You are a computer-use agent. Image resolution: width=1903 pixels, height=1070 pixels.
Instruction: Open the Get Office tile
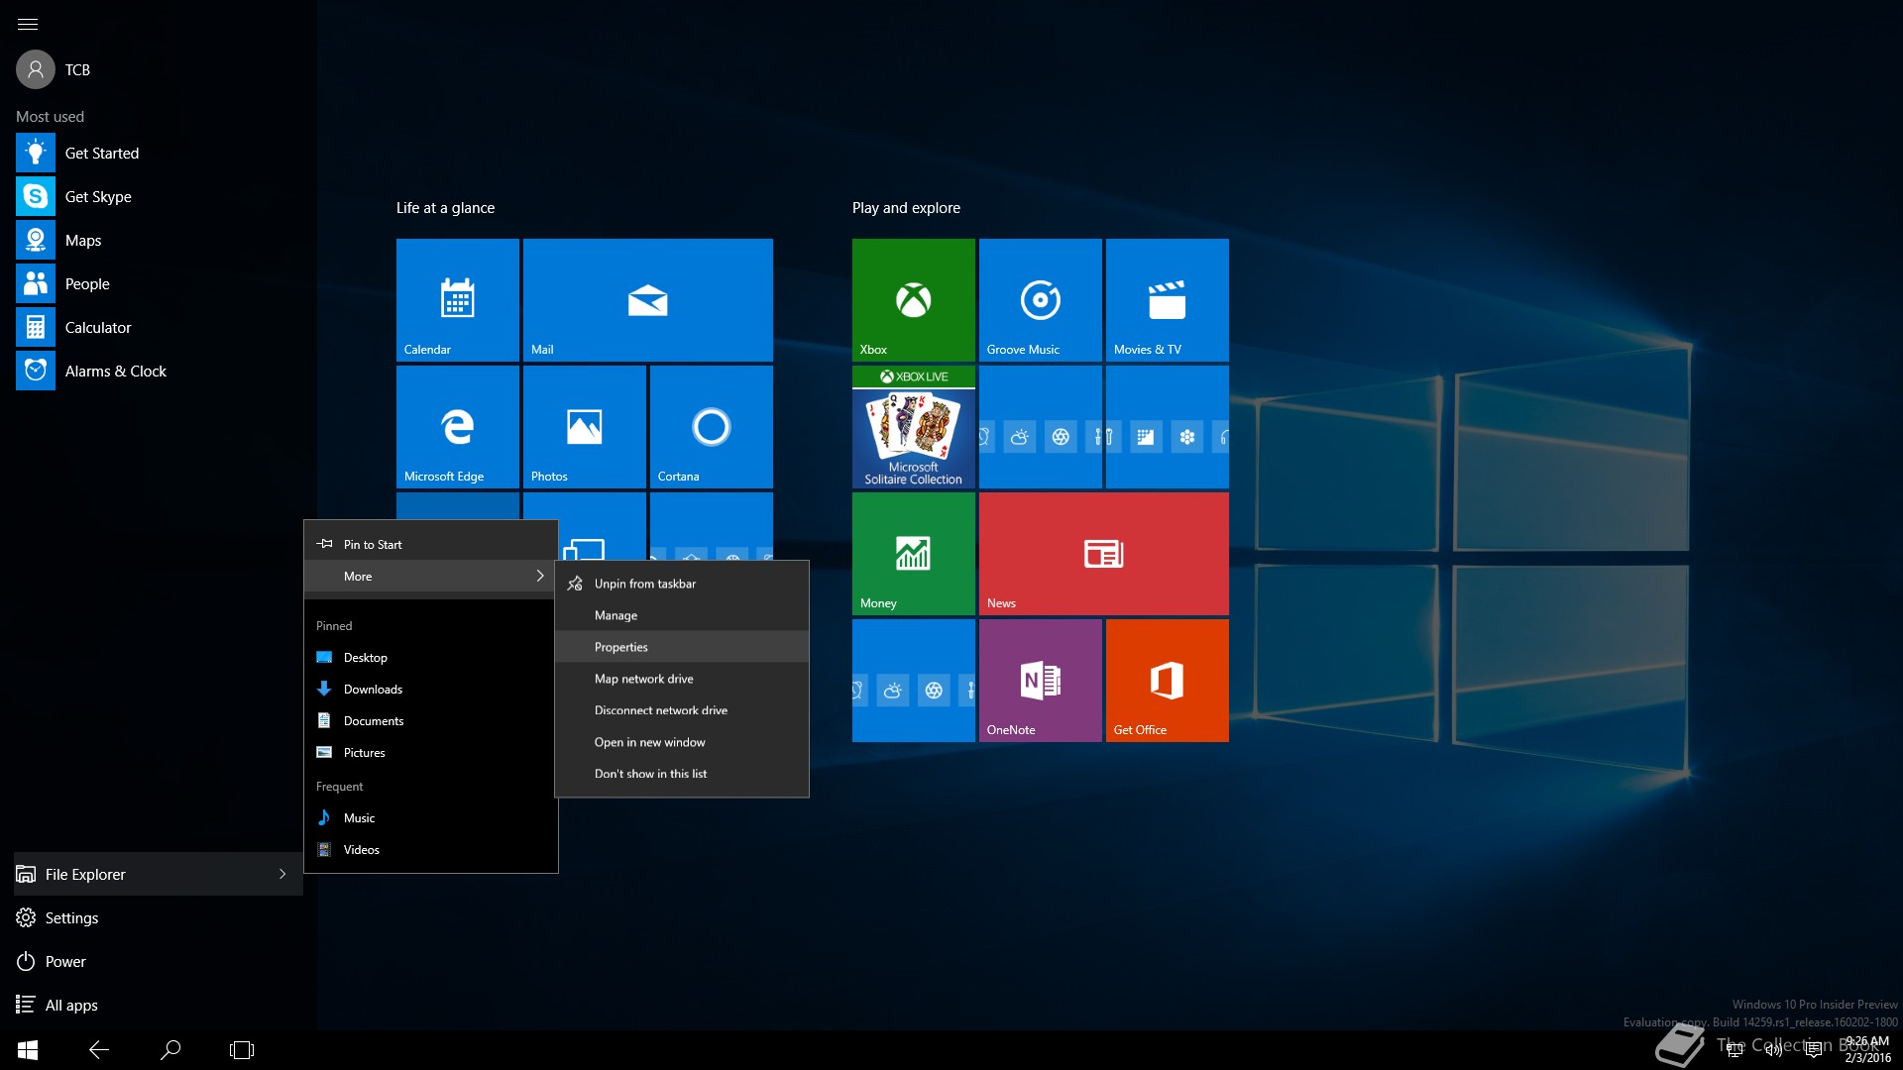click(x=1168, y=681)
